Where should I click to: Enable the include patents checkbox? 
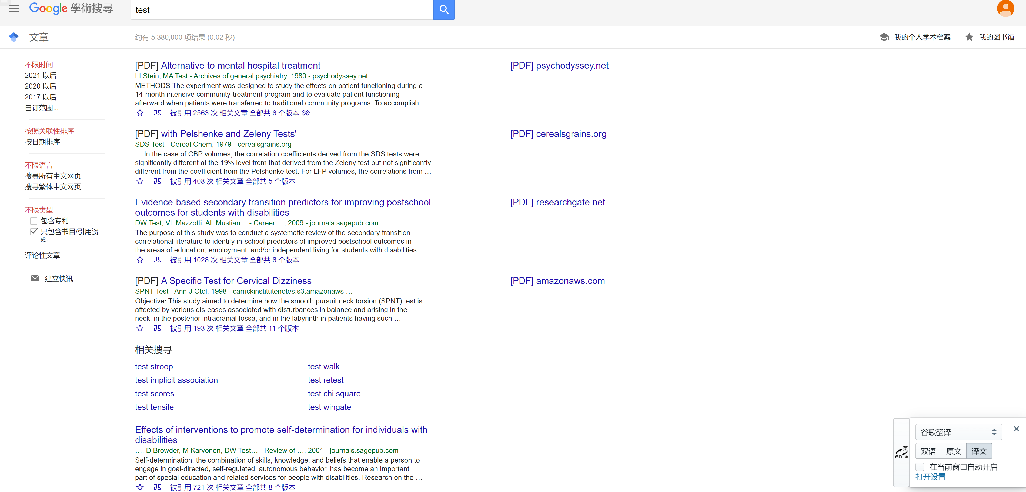pos(34,221)
